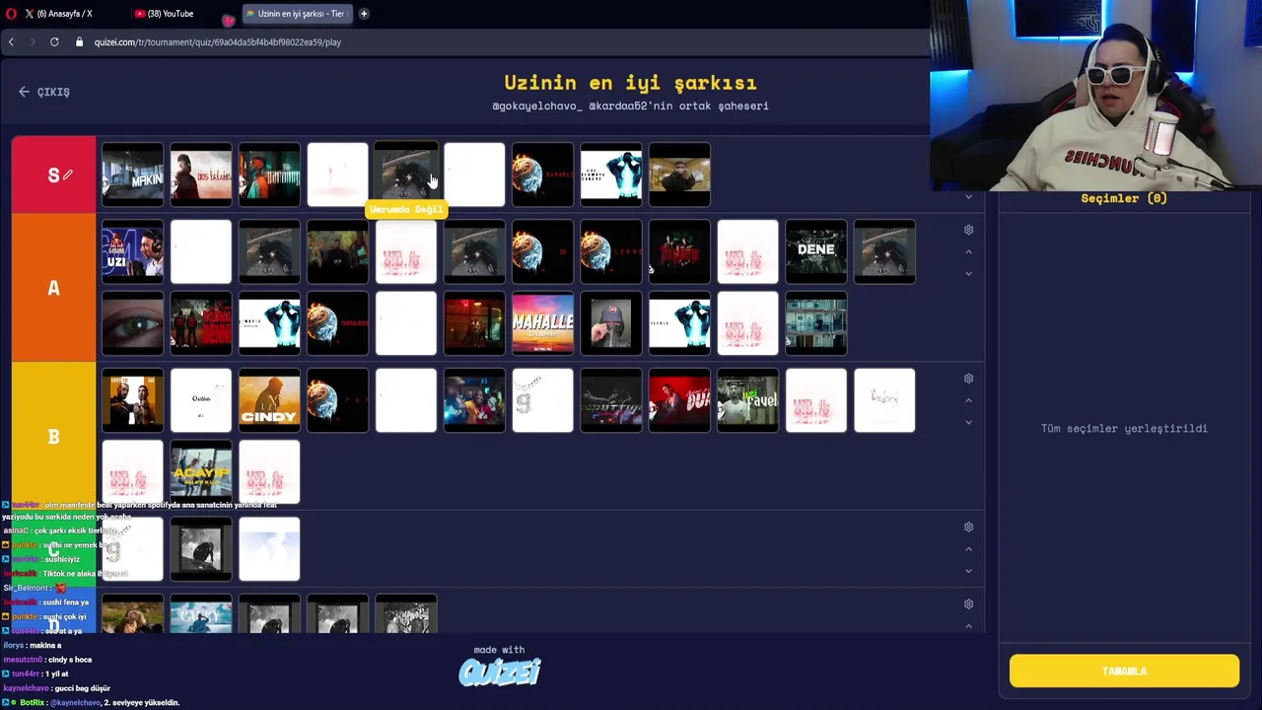Open settings gear for tier B

[968, 379]
